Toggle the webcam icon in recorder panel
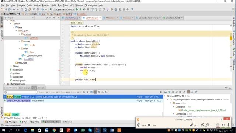The width and height of the screenshot is (236, 133). (218, 125)
